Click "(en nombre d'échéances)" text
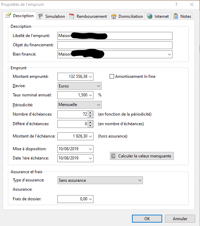 coord(121,124)
